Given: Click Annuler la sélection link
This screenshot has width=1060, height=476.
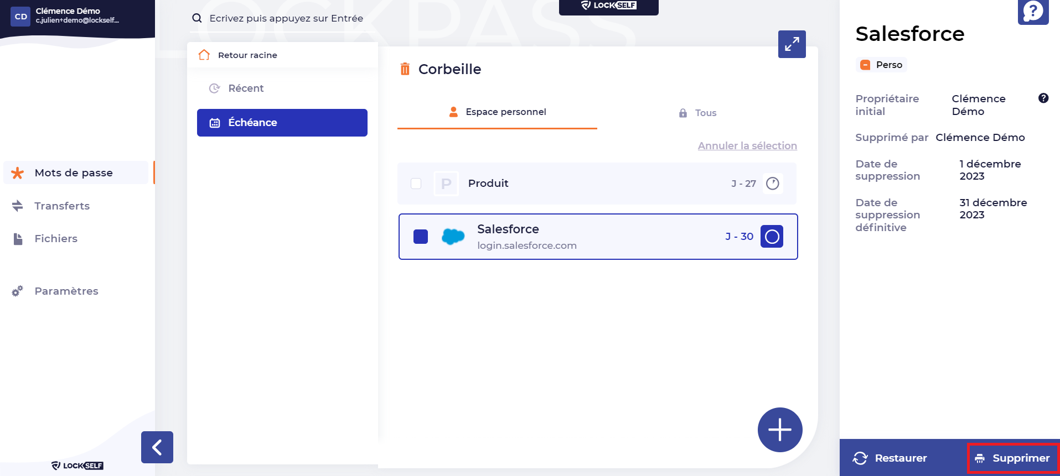Looking at the screenshot, I should coord(747,145).
